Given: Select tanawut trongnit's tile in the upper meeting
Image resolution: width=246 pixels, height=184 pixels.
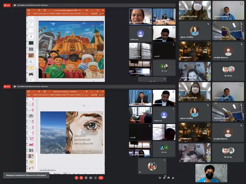Looking at the screenshot, I should [x=228, y=10].
